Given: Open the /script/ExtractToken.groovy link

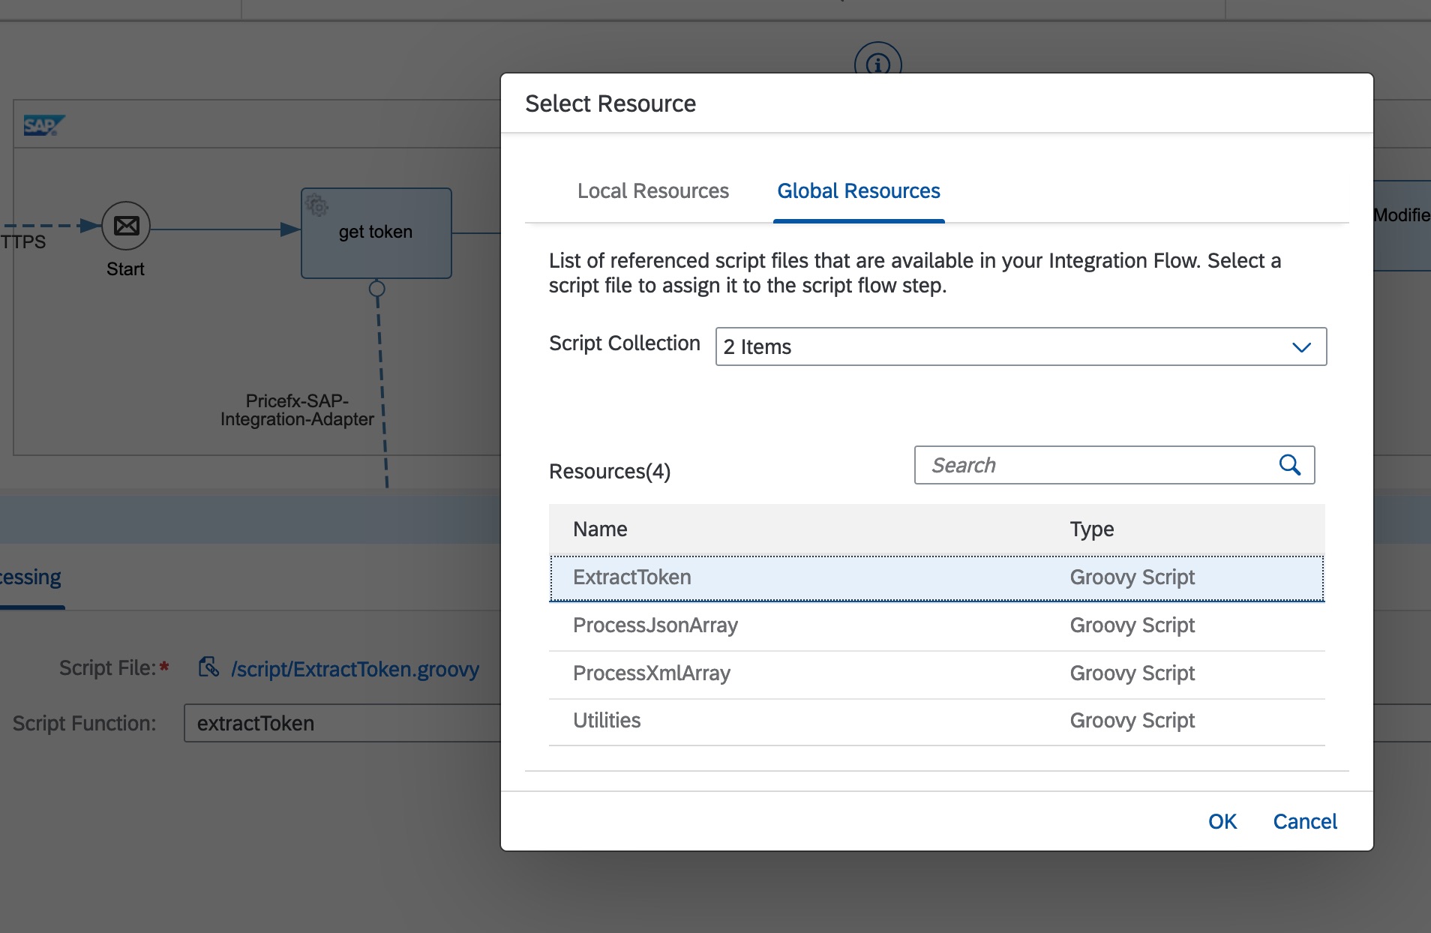Looking at the screenshot, I should pyautogui.click(x=355, y=669).
